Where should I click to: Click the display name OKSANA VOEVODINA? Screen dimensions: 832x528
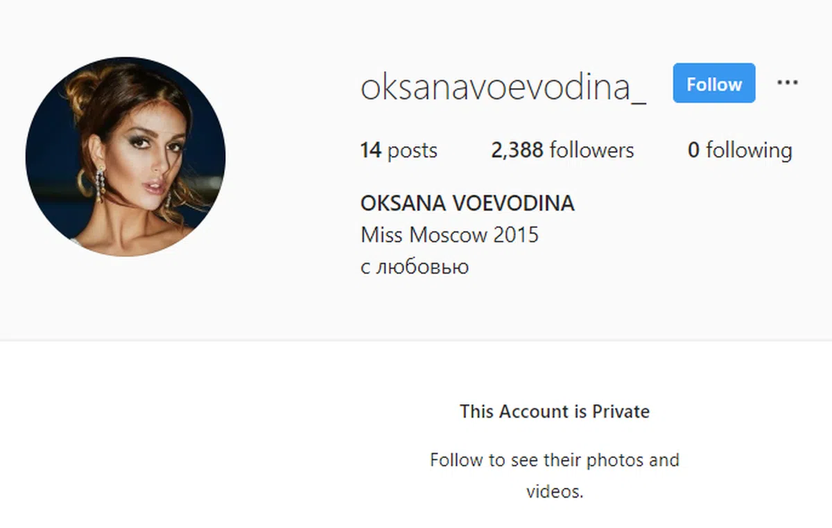[467, 204]
